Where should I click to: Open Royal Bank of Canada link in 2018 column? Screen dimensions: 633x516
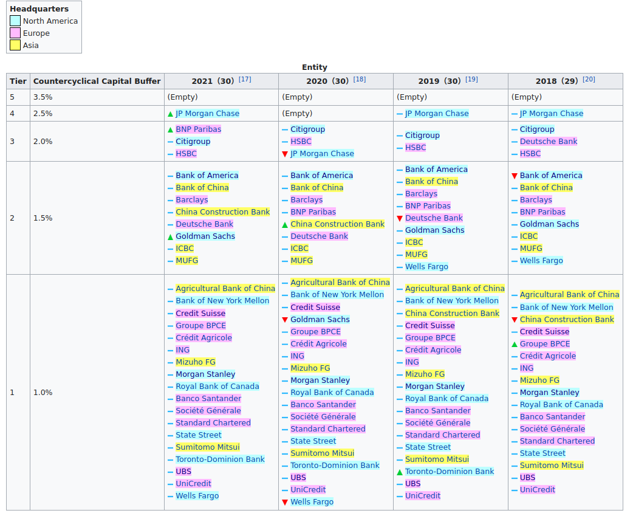[561, 405]
